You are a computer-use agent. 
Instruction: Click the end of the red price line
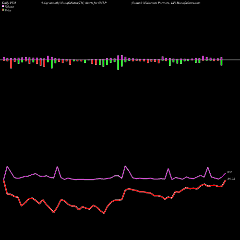coord(226,180)
